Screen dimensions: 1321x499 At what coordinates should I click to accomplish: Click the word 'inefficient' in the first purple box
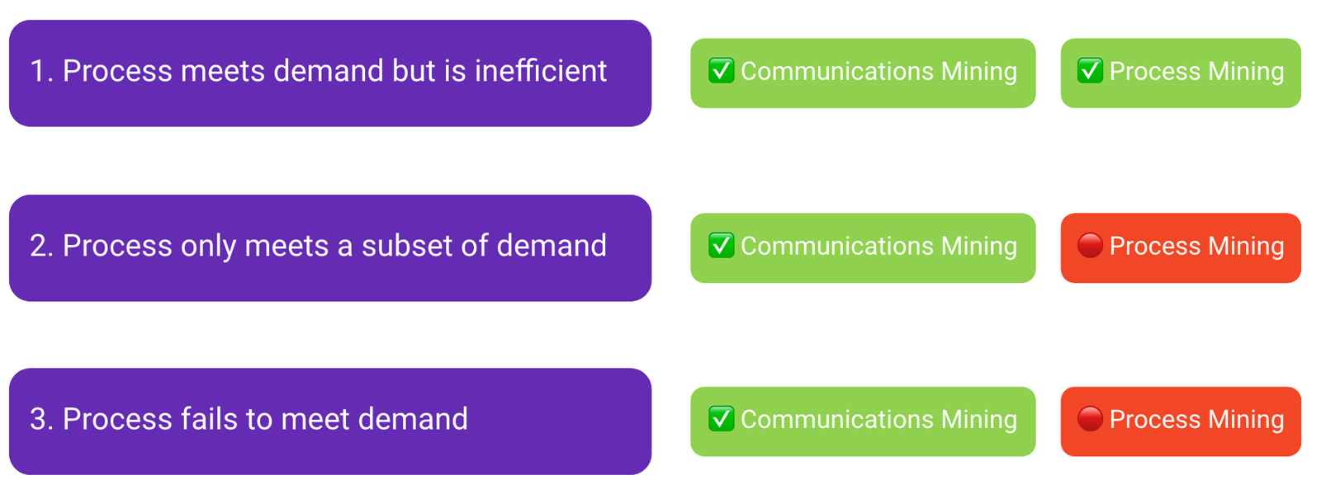(x=541, y=71)
